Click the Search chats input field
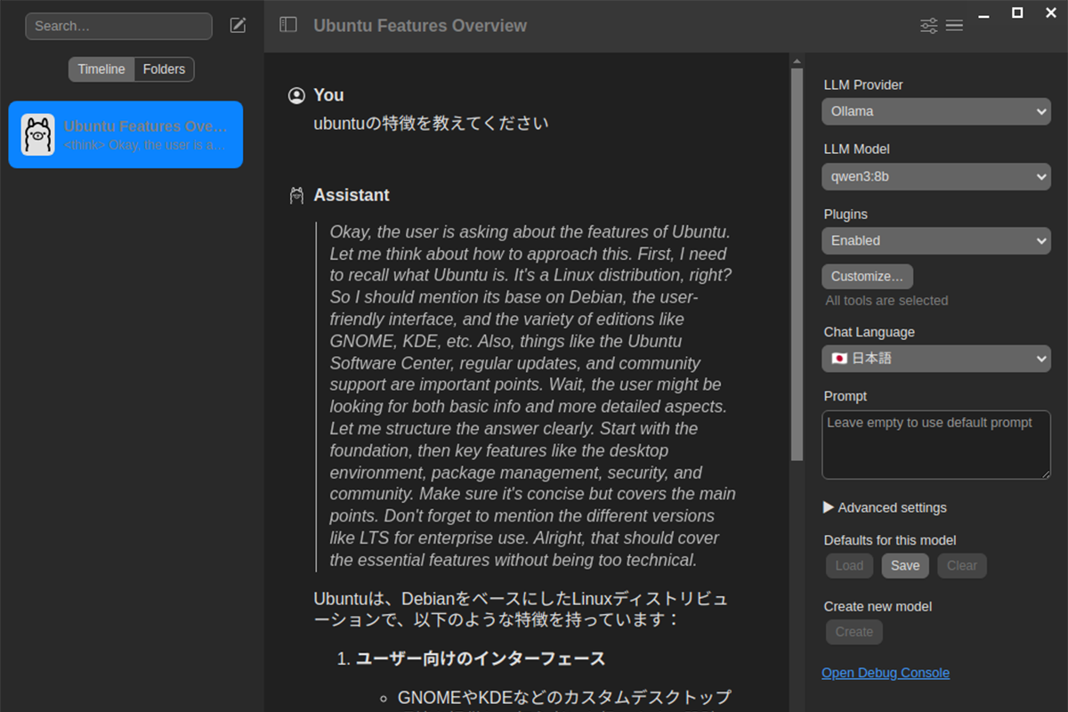1068x712 pixels. click(x=118, y=26)
